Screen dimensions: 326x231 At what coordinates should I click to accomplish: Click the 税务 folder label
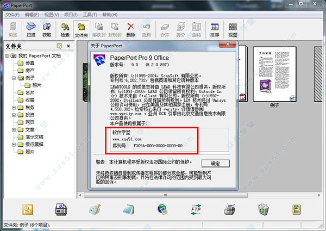point(30,108)
